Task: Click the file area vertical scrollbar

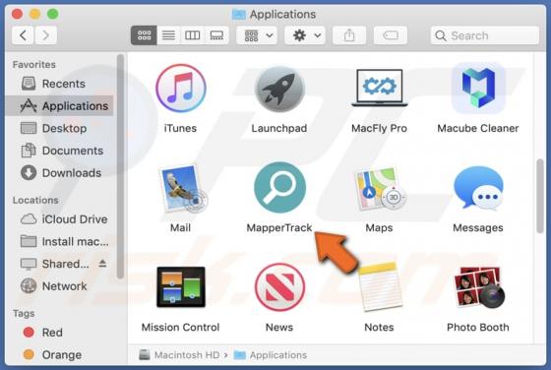Action: point(540,196)
